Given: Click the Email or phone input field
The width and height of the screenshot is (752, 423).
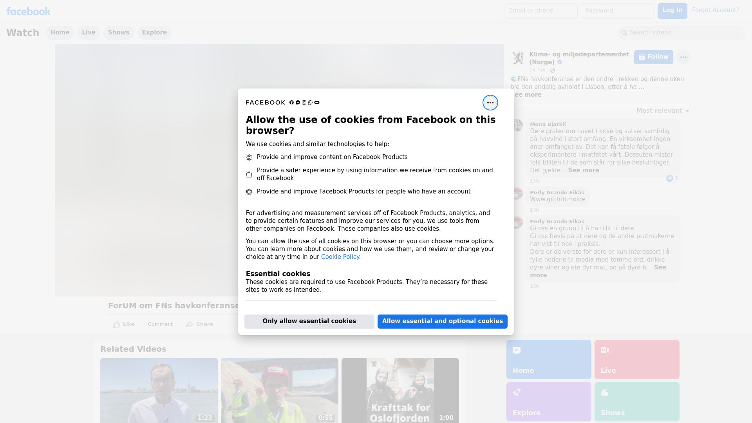Looking at the screenshot, I should 541,11.
